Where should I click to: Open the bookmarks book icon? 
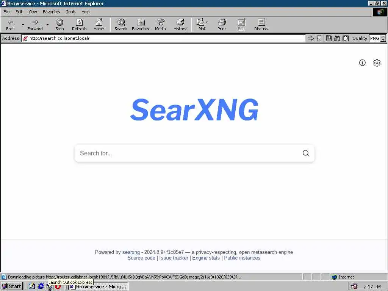tap(329, 38)
